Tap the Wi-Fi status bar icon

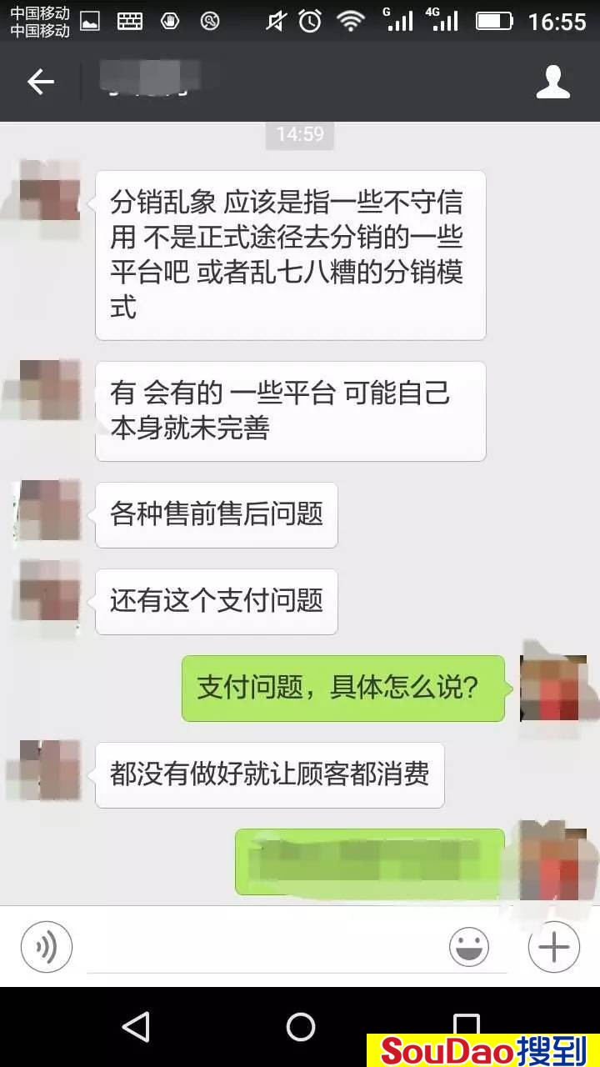coord(352,21)
